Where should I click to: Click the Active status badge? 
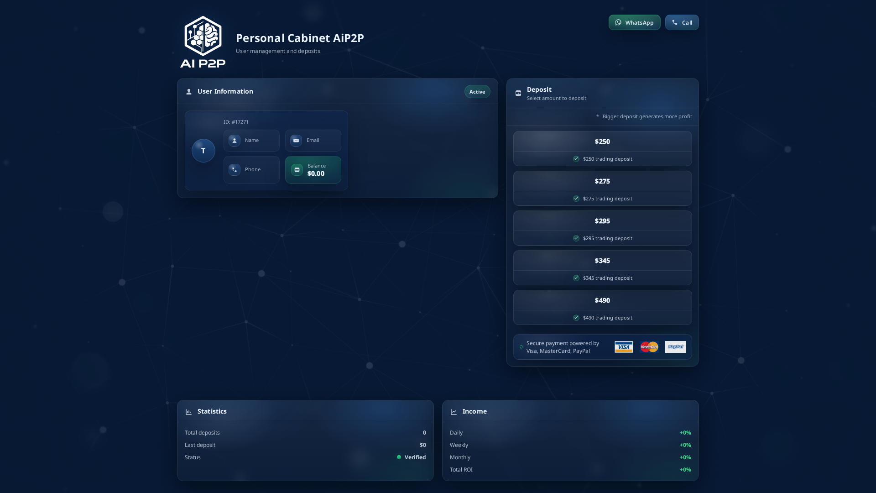click(477, 91)
